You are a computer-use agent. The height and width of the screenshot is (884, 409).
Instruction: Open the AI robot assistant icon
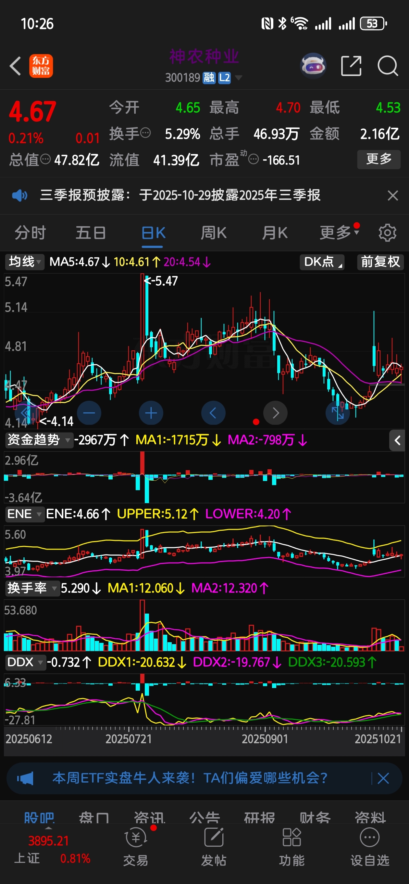pyautogui.click(x=313, y=66)
